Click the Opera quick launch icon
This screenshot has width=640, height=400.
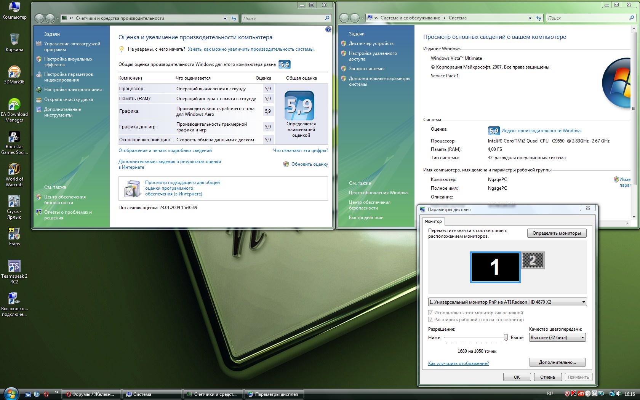point(46,394)
